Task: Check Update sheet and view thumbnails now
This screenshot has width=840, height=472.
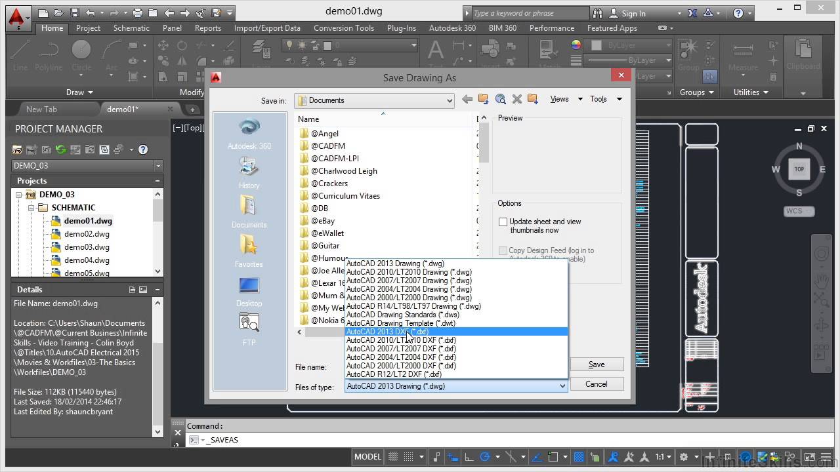Action: point(503,222)
